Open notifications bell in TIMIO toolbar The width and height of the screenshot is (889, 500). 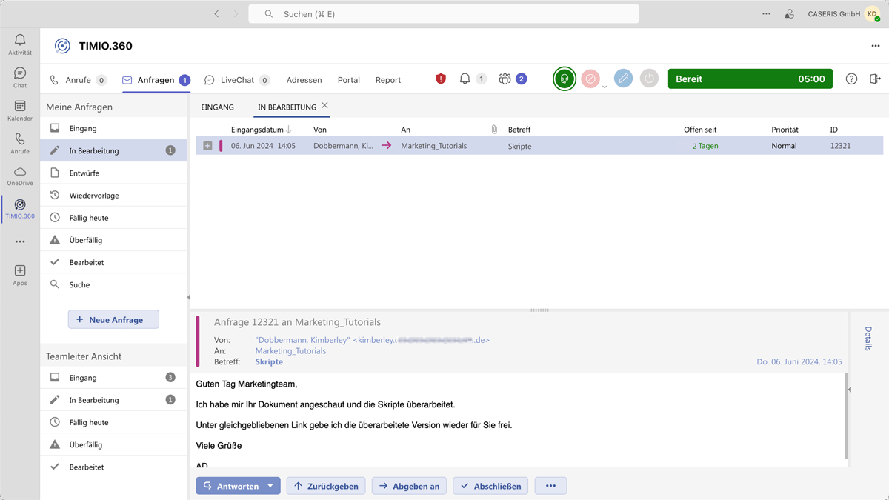pos(465,79)
